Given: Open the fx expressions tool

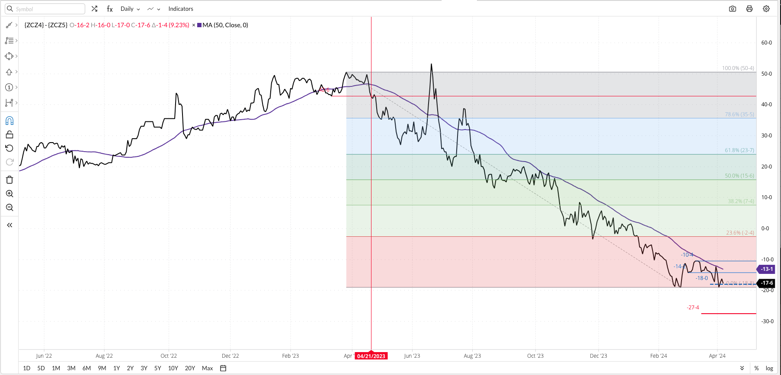Looking at the screenshot, I should pos(110,9).
